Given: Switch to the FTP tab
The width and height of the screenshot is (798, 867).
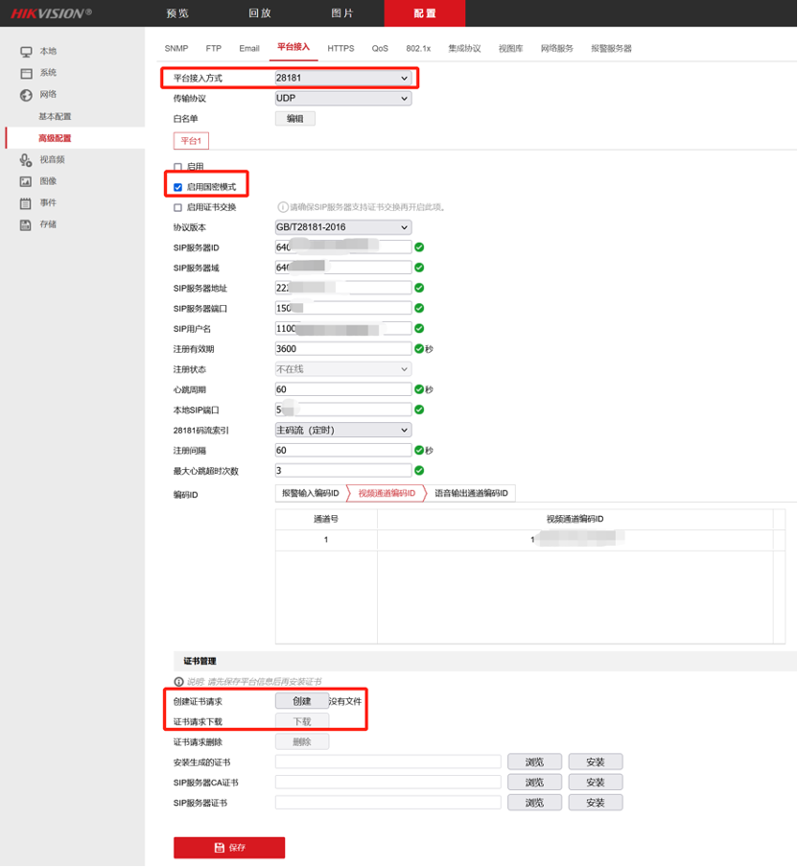Looking at the screenshot, I should [x=214, y=49].
